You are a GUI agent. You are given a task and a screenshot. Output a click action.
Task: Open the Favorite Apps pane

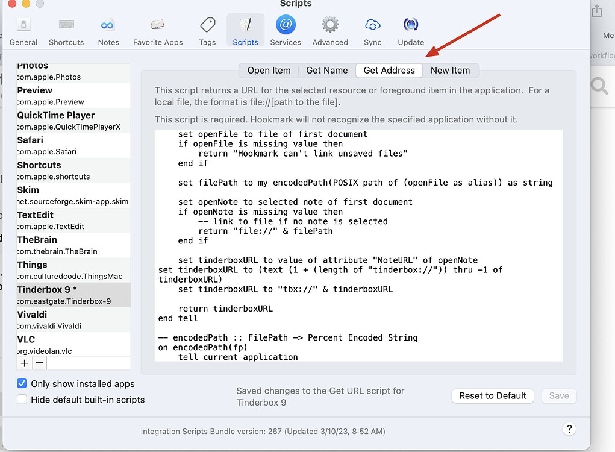coord(158,31)
